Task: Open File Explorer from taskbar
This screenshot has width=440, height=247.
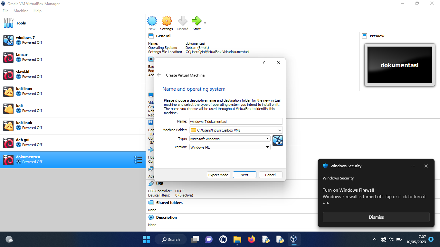Action: tap(237, 239)
